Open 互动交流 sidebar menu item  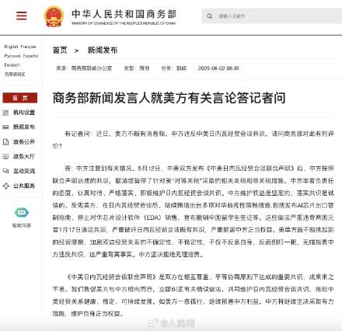[24, 171]
